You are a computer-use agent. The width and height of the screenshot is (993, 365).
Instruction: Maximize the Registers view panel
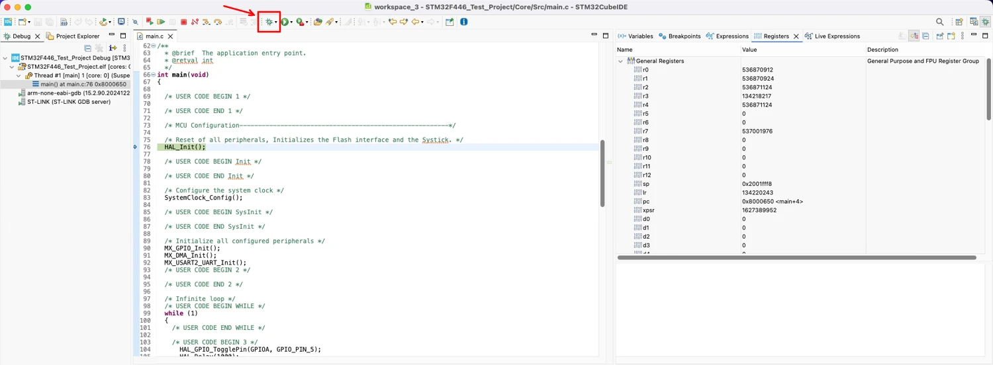click(x=985, y=36)
